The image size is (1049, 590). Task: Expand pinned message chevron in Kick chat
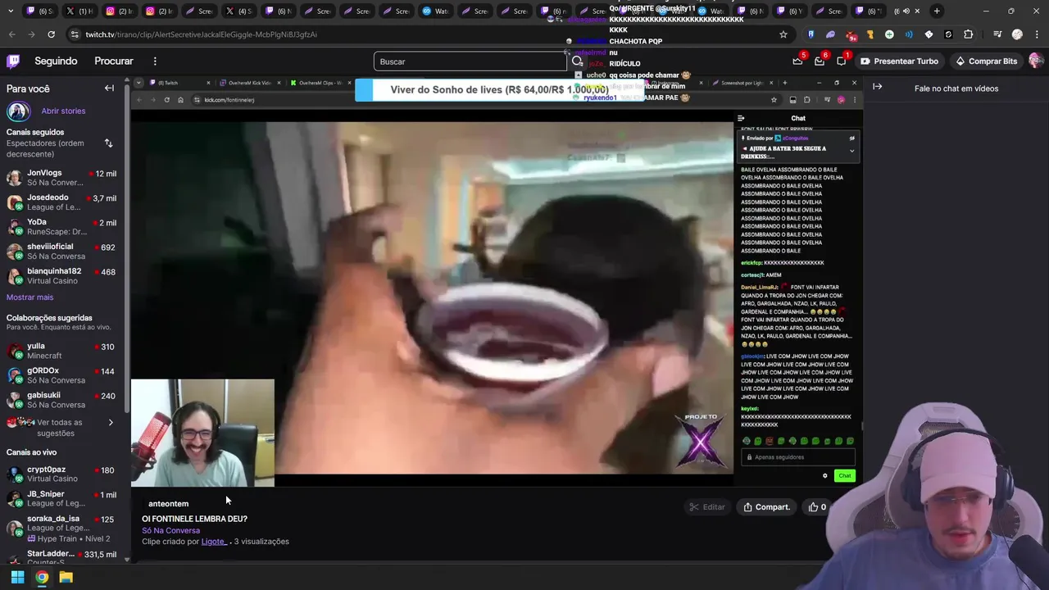(851, 151)
